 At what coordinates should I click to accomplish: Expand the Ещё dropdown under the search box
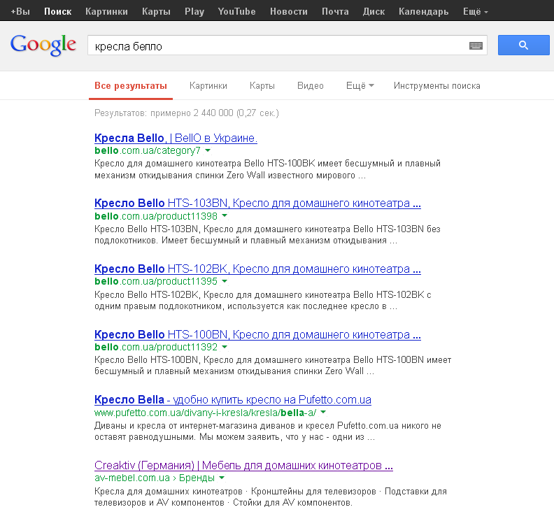pos(360,86)
